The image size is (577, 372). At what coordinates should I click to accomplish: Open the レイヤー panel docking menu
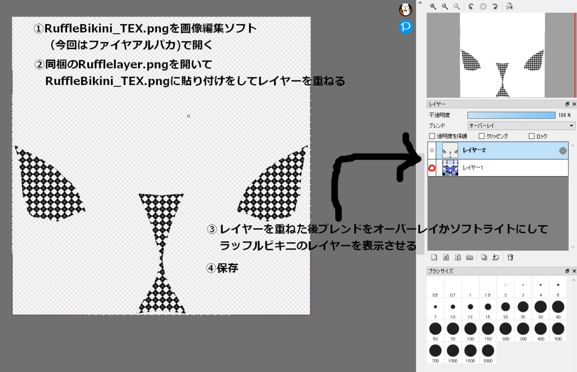568,104
